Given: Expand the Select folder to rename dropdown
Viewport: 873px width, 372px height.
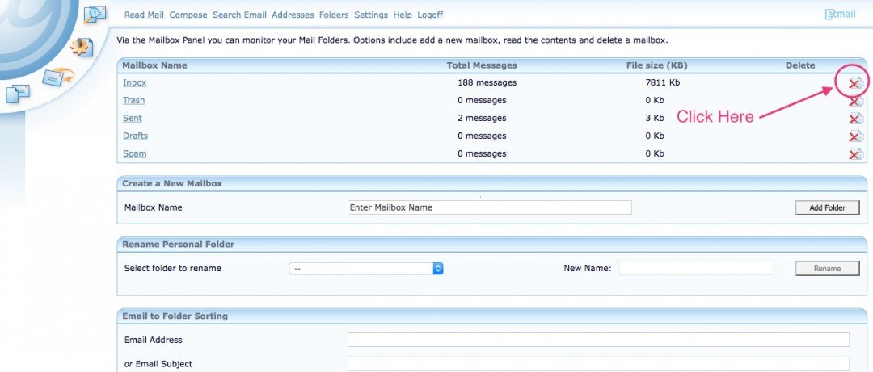Looking at the screenshot, I should (x=366, y=268).
